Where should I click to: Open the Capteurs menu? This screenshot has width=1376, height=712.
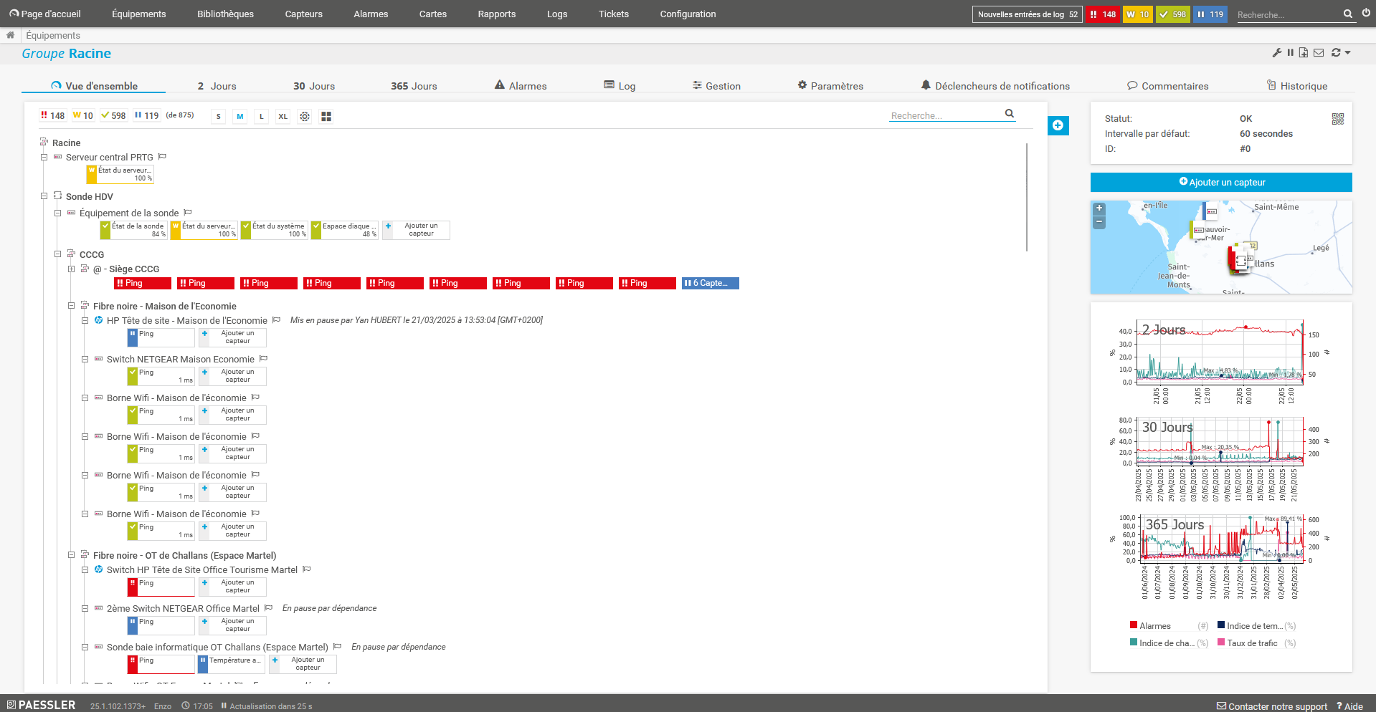303,14
